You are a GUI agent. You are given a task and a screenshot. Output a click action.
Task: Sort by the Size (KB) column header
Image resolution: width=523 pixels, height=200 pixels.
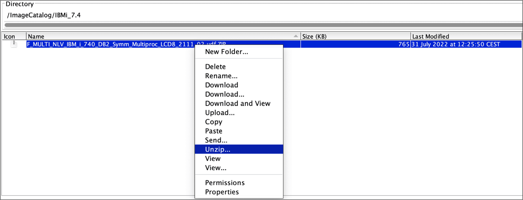(x=355, y=36)
